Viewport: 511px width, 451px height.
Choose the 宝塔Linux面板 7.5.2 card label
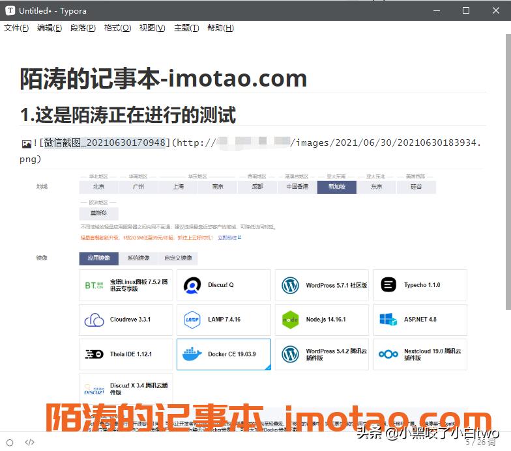[x=139, y=285]
